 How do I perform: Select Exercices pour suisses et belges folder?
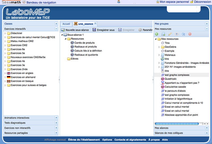point(29,85)
